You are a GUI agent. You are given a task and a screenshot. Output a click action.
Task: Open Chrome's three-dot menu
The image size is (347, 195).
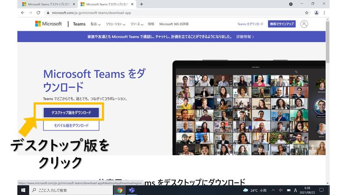click(x=324, y=13)
